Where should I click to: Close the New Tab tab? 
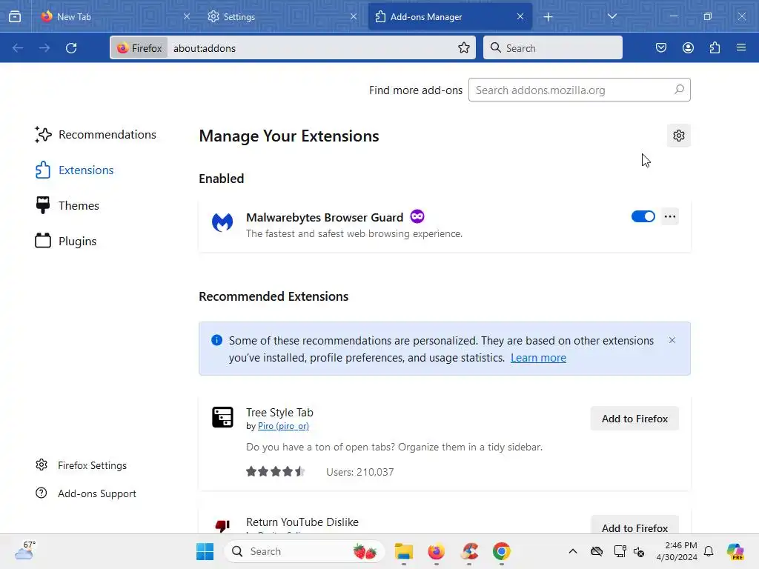pos(187,16)
